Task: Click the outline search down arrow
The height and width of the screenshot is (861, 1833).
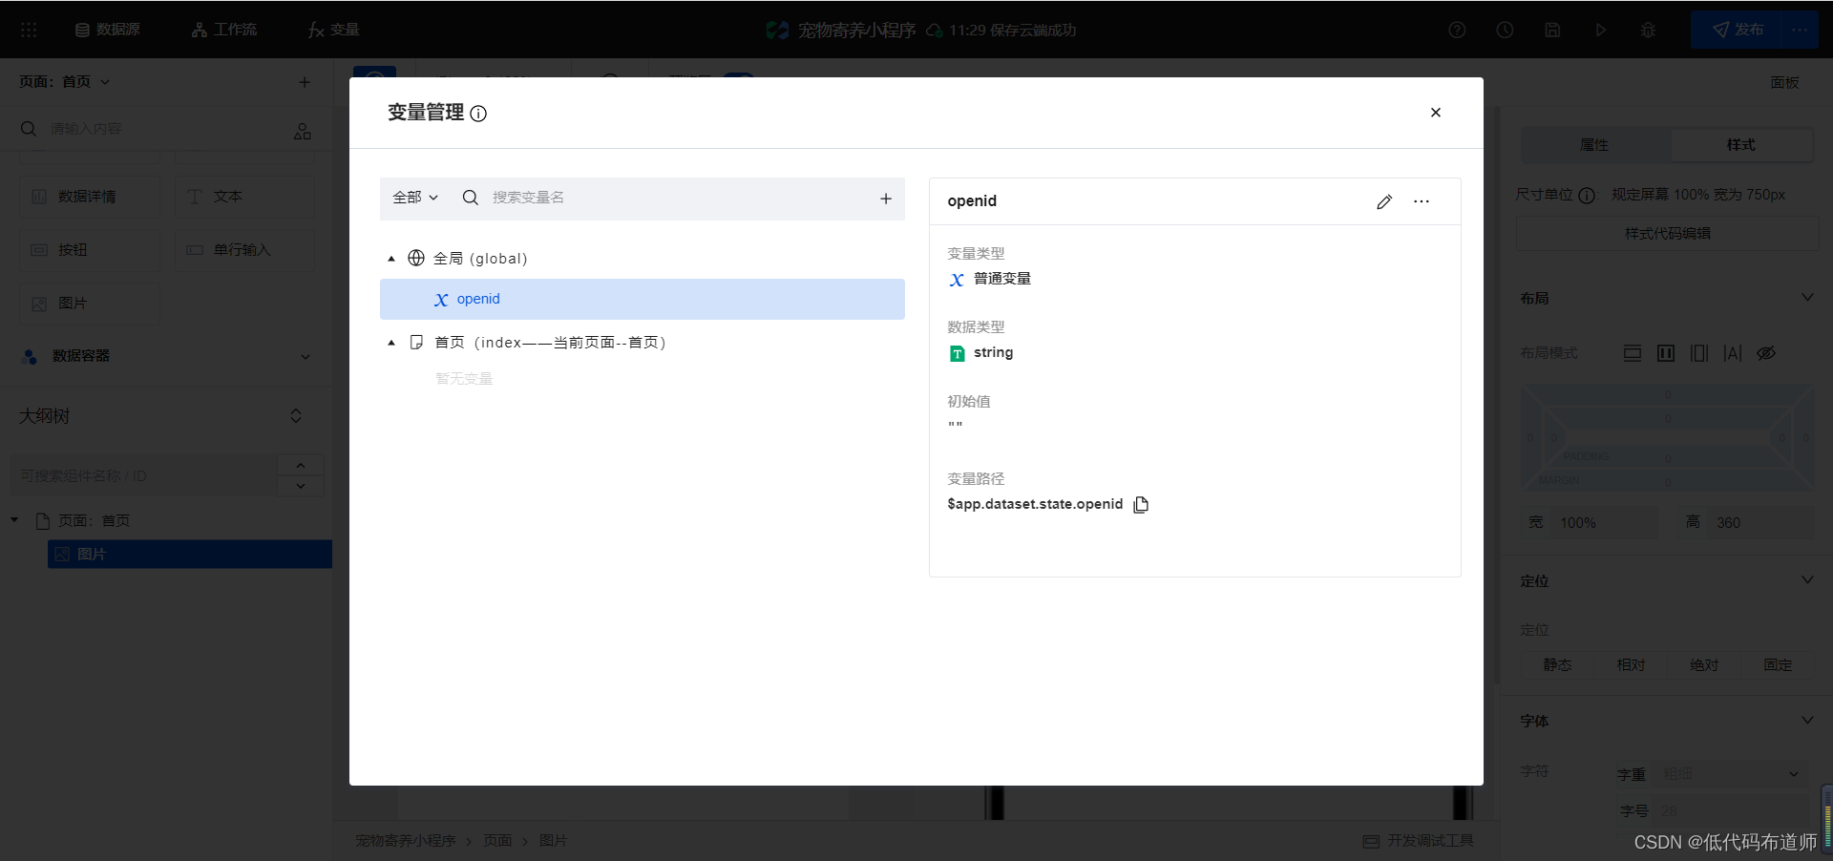Action: coord(301,486)
